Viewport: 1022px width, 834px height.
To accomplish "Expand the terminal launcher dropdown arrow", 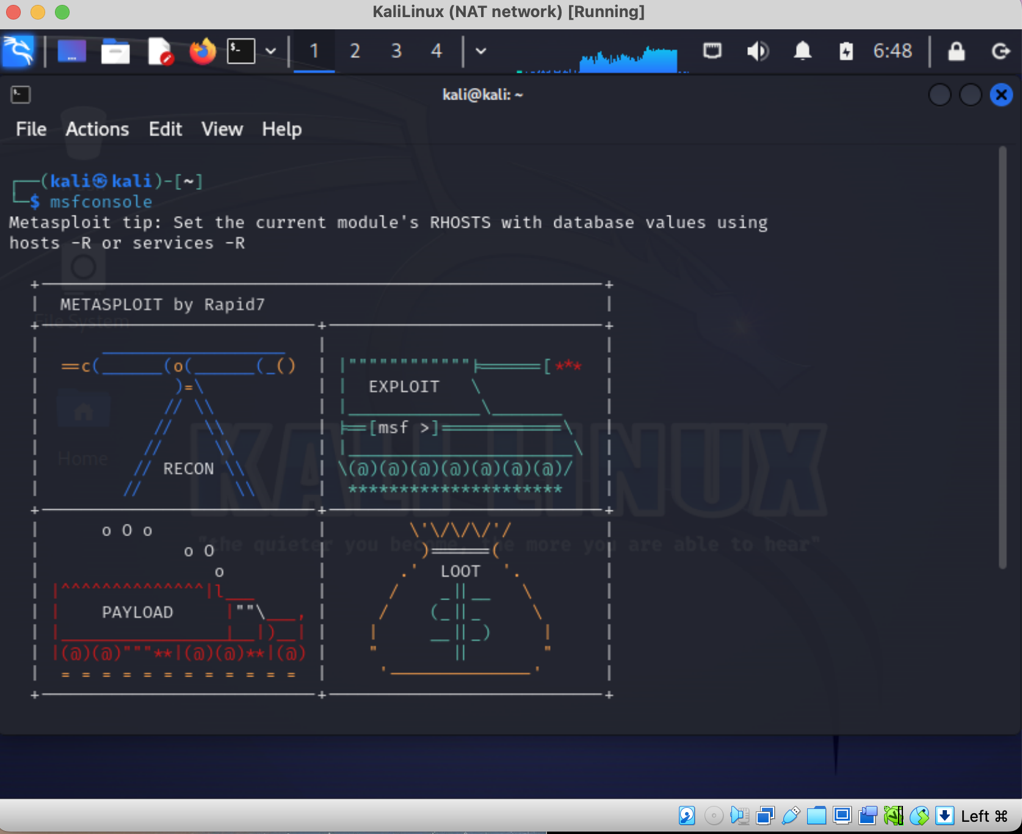I will 270,51.
